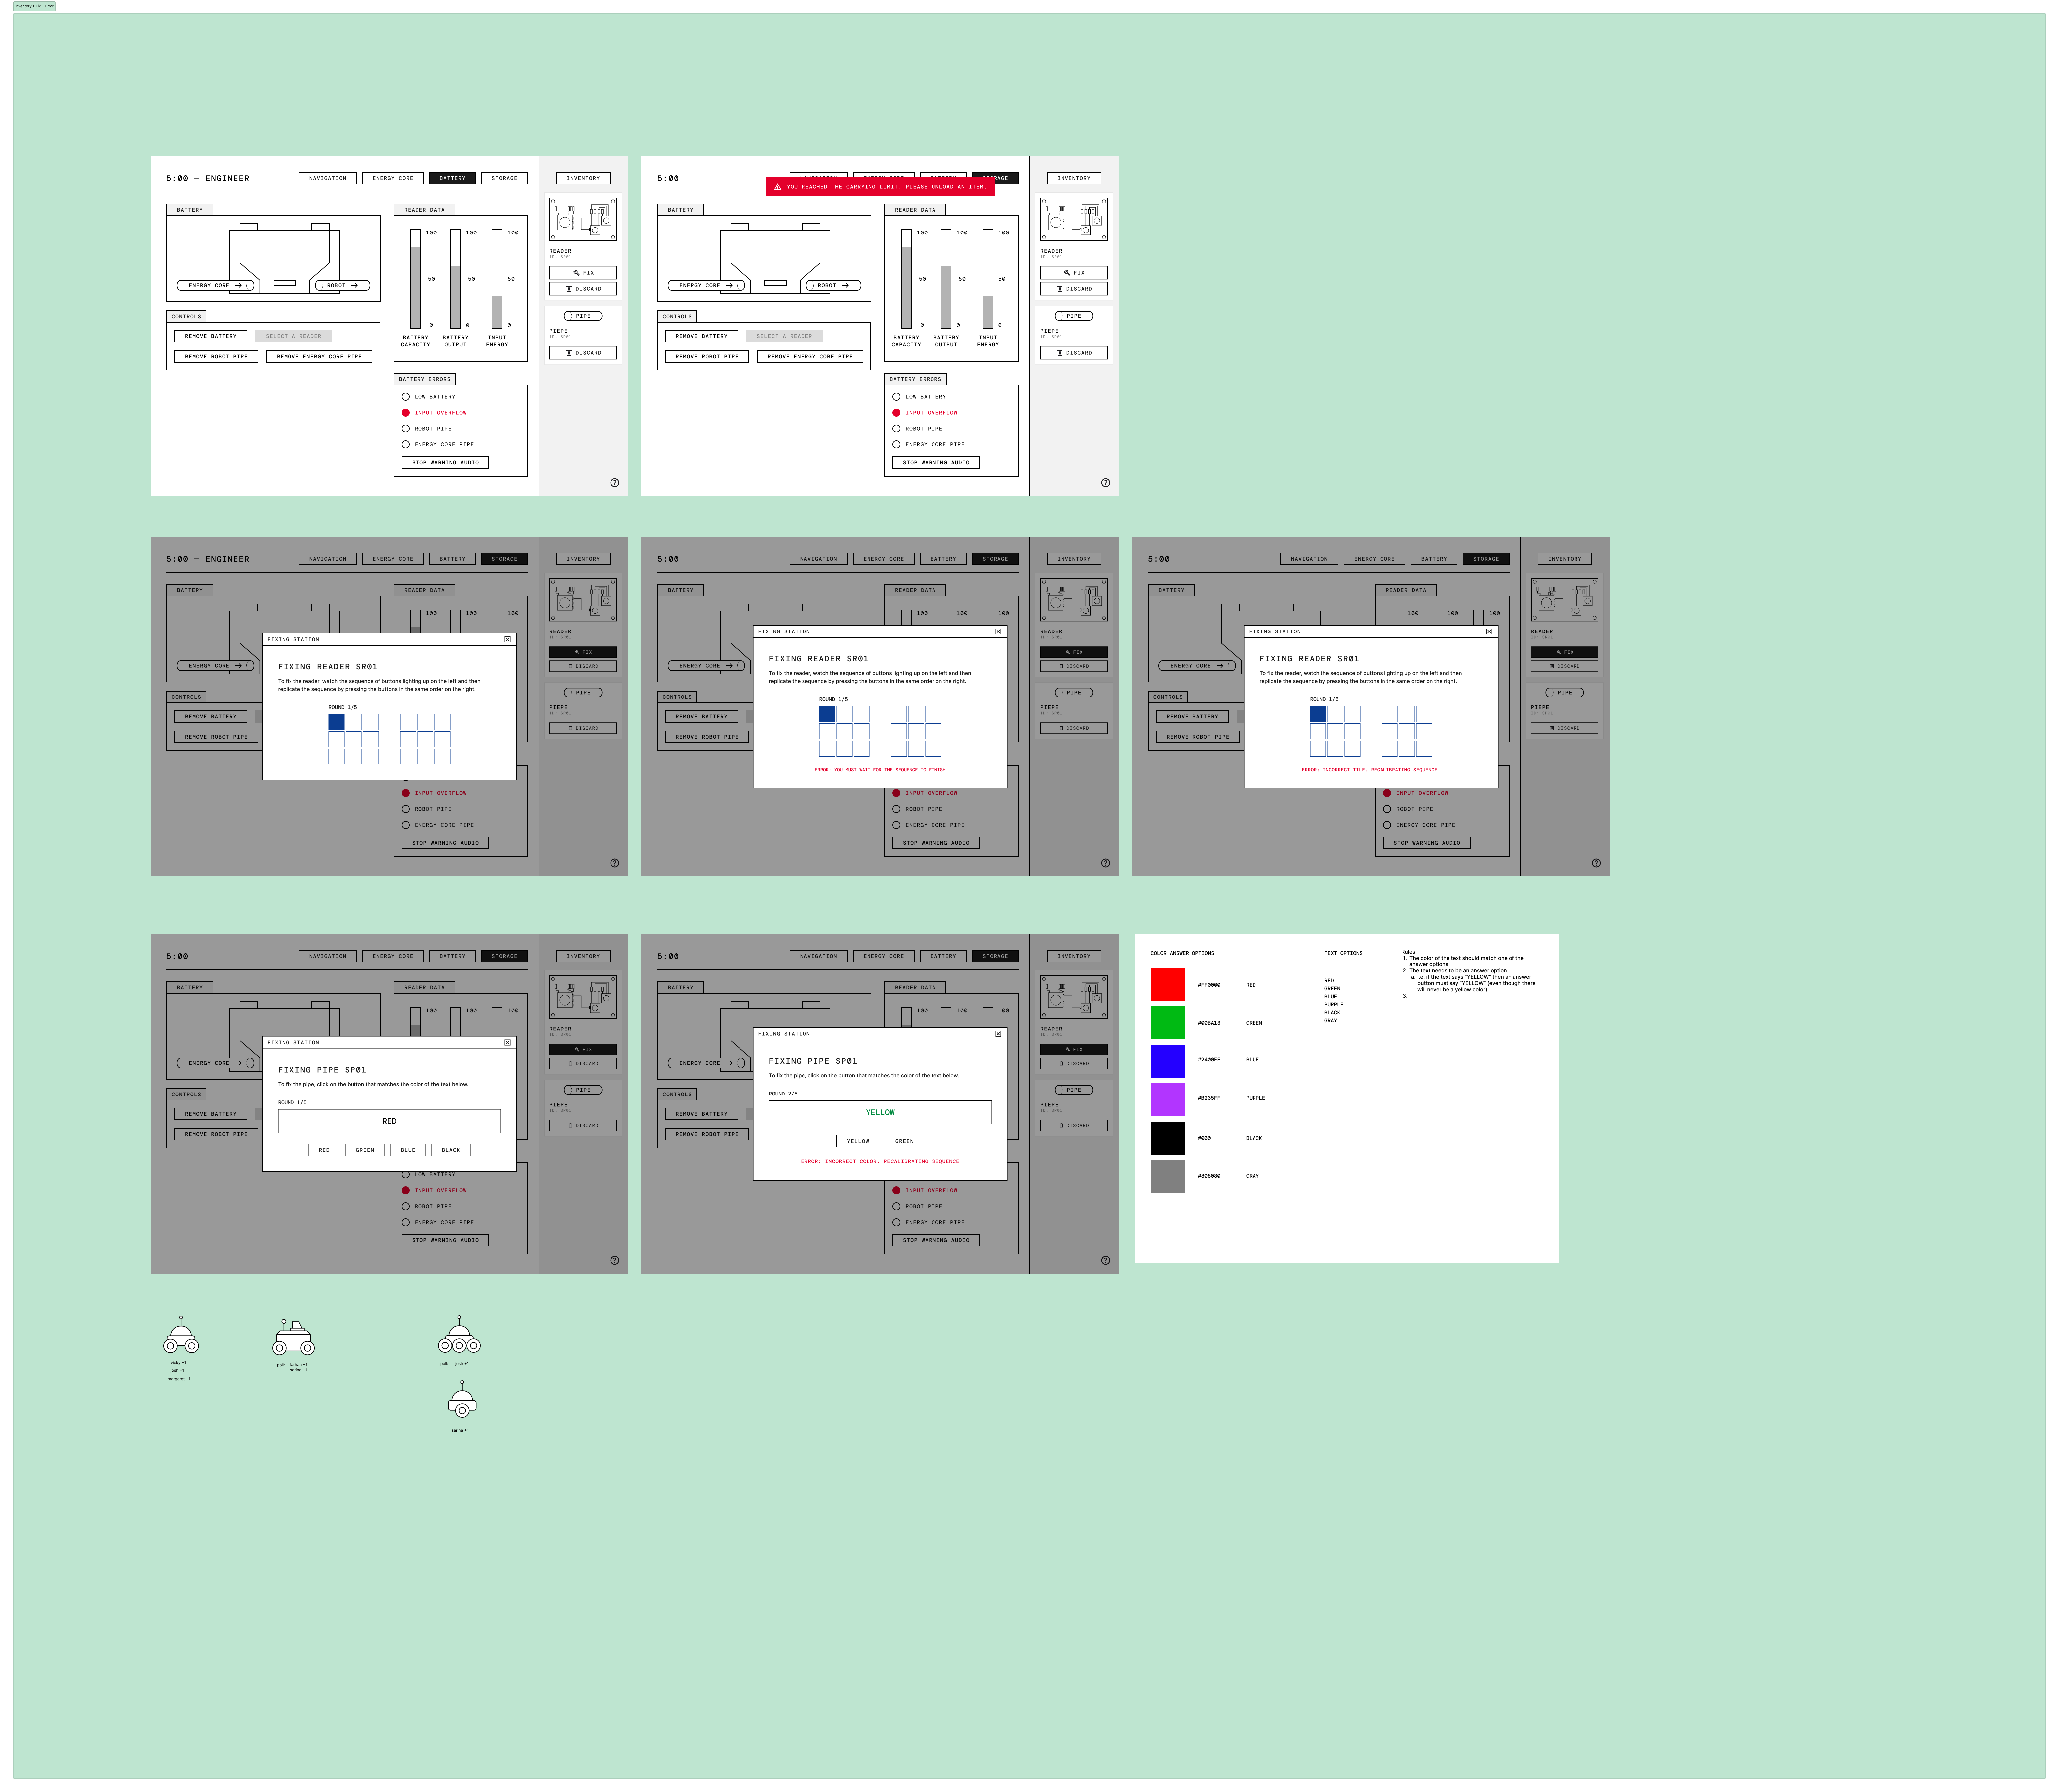2059x1792 pixels.
Task: Click Stop Warning Audio in undimmed ENGINEER frame
Action: [x=445, y=463]
